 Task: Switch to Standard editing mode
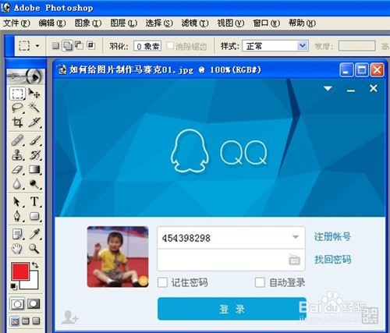[17, 303]
